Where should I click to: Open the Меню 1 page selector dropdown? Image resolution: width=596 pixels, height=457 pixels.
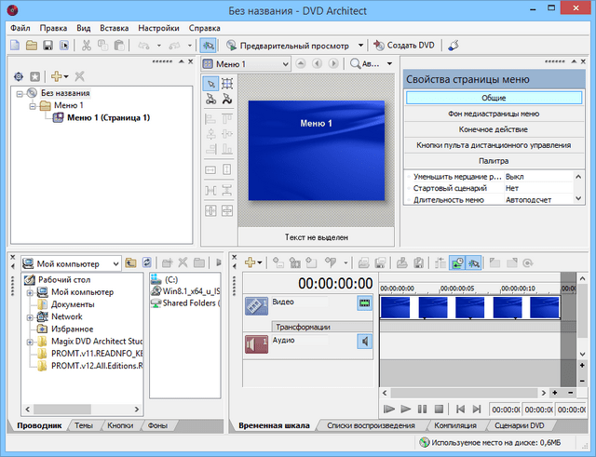(x=284, y=64)
